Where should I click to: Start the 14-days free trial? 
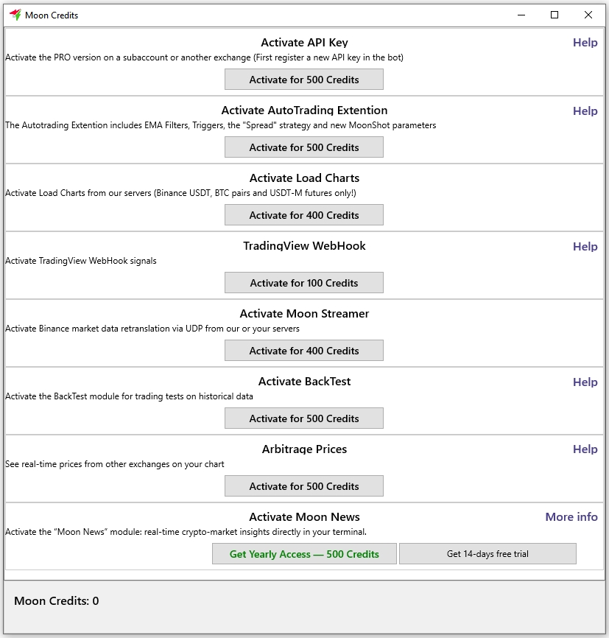coord(487,554)
